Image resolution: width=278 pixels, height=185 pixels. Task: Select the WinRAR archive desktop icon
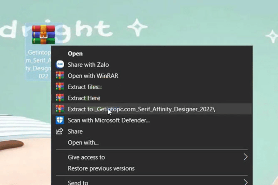43,35
